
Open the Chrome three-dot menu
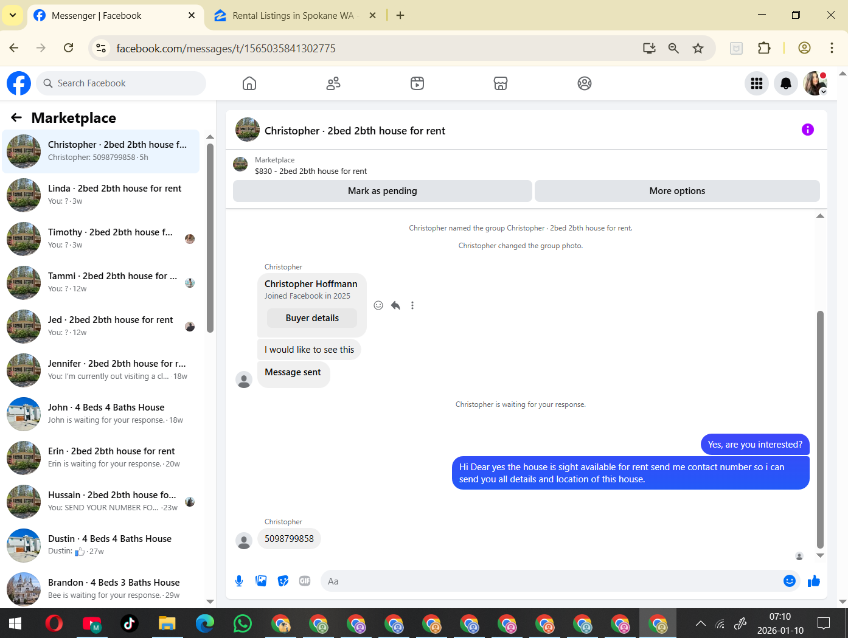[x=832, y=48]
